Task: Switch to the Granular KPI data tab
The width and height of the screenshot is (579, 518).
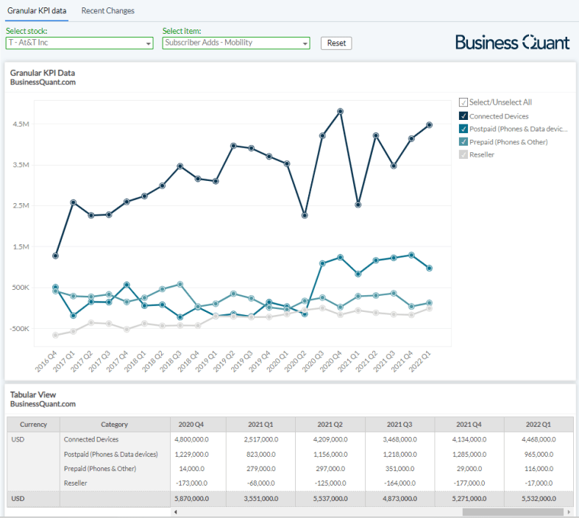Action: pos(37,11)
